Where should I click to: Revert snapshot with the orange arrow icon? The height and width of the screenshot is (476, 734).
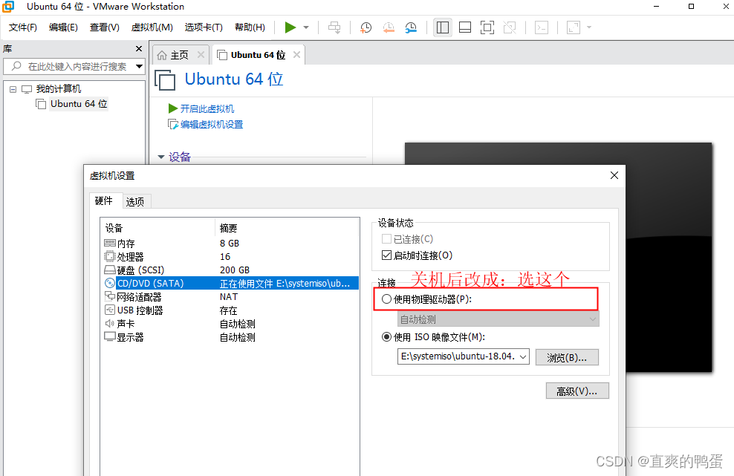(x=389, y=27)
